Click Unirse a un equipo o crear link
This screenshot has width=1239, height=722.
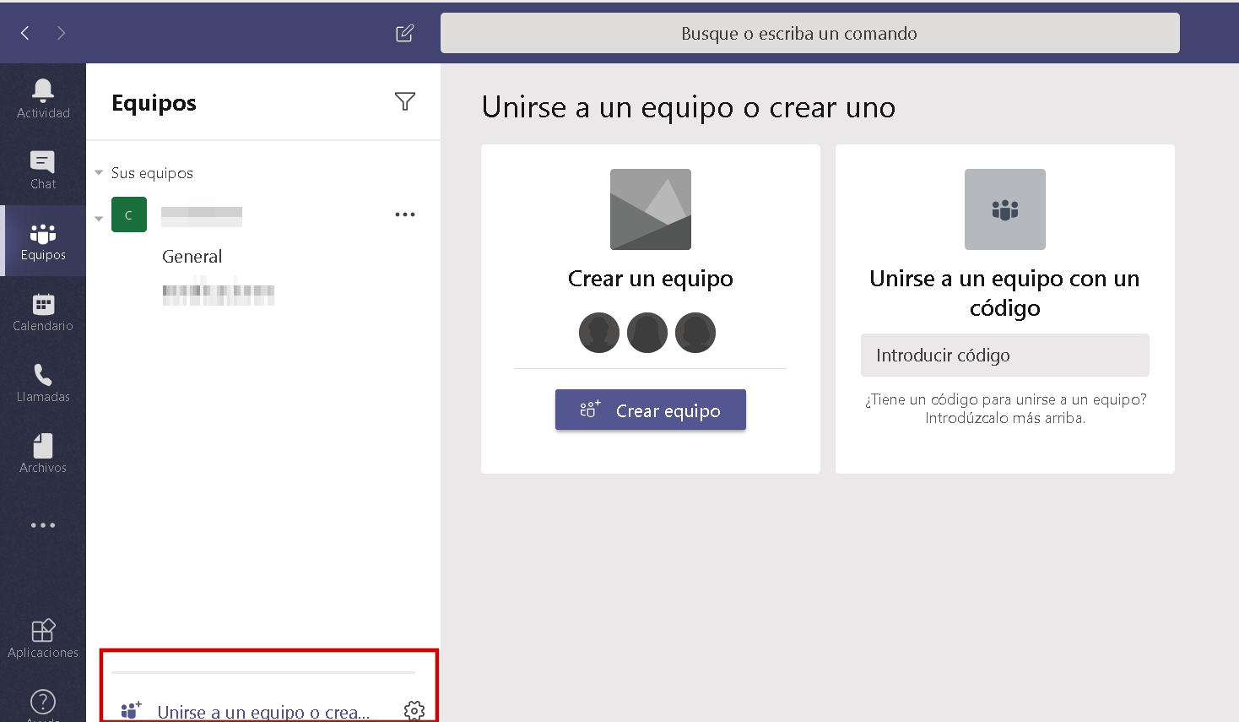(x=263, y=712)
